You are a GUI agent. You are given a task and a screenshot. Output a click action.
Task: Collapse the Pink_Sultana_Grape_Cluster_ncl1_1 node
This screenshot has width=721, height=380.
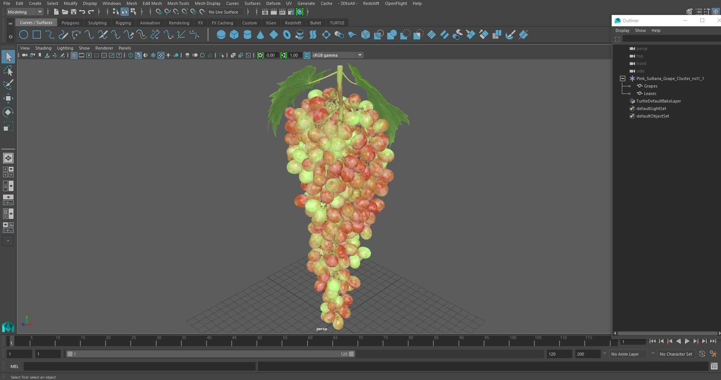pos(623,78)
